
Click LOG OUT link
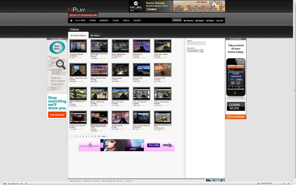click(220, 20)
